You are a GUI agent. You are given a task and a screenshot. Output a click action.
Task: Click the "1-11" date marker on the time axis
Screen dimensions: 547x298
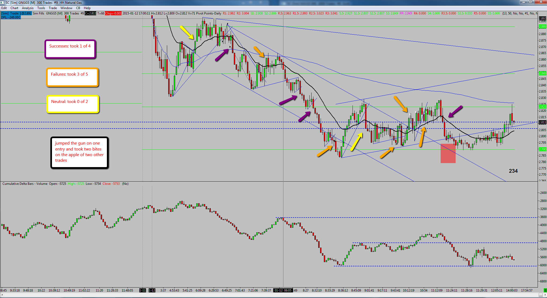[143, 290]
